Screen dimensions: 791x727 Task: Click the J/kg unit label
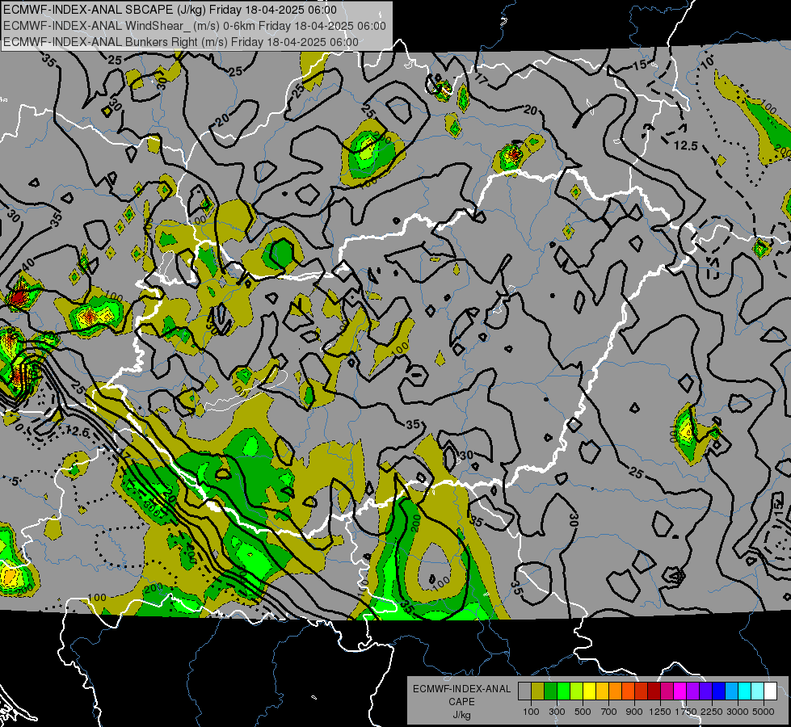pos(461,715)
